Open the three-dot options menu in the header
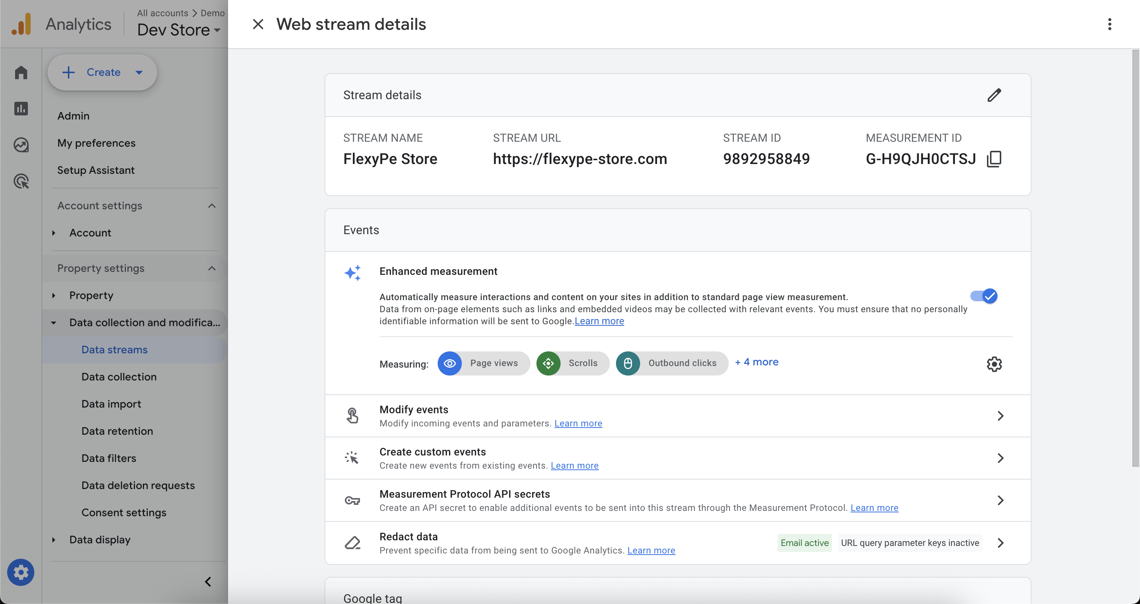Image resolution: width=1140 pixels, height=604 pixels. pyautogui.click(x=1109, y=25)
